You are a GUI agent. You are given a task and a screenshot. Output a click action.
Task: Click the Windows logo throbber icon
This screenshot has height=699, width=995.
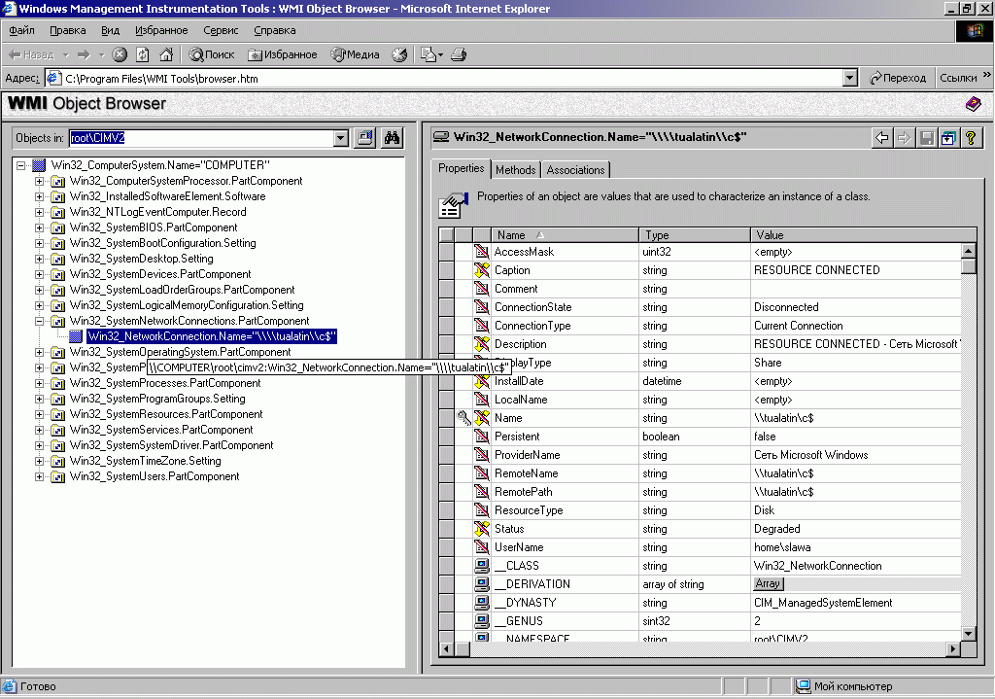click(x=974, y=30)
